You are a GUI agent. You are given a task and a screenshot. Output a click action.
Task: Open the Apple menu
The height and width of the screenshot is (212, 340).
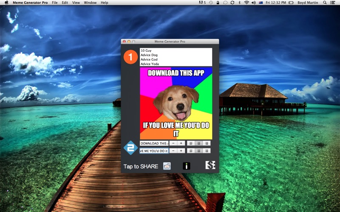click(6, 3)
